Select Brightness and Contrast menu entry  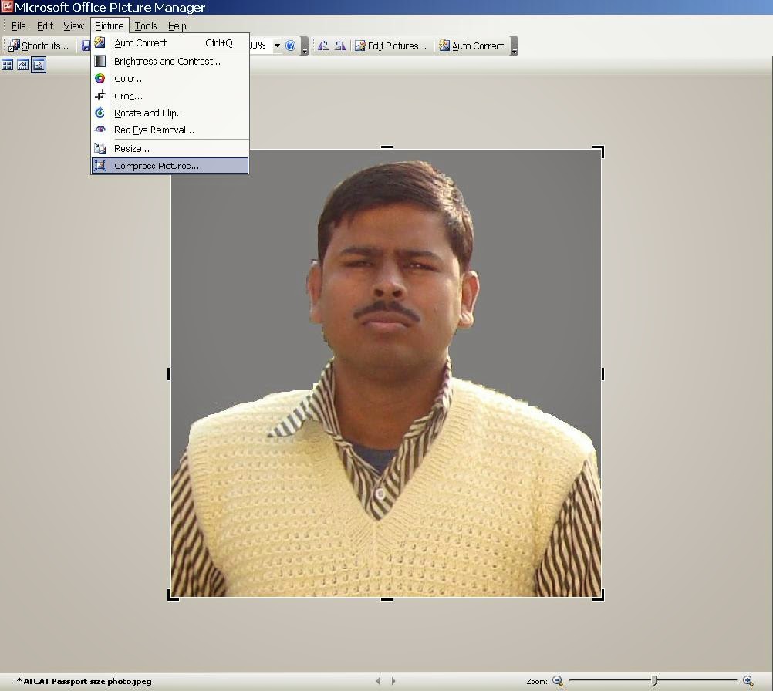click(170, 61)
